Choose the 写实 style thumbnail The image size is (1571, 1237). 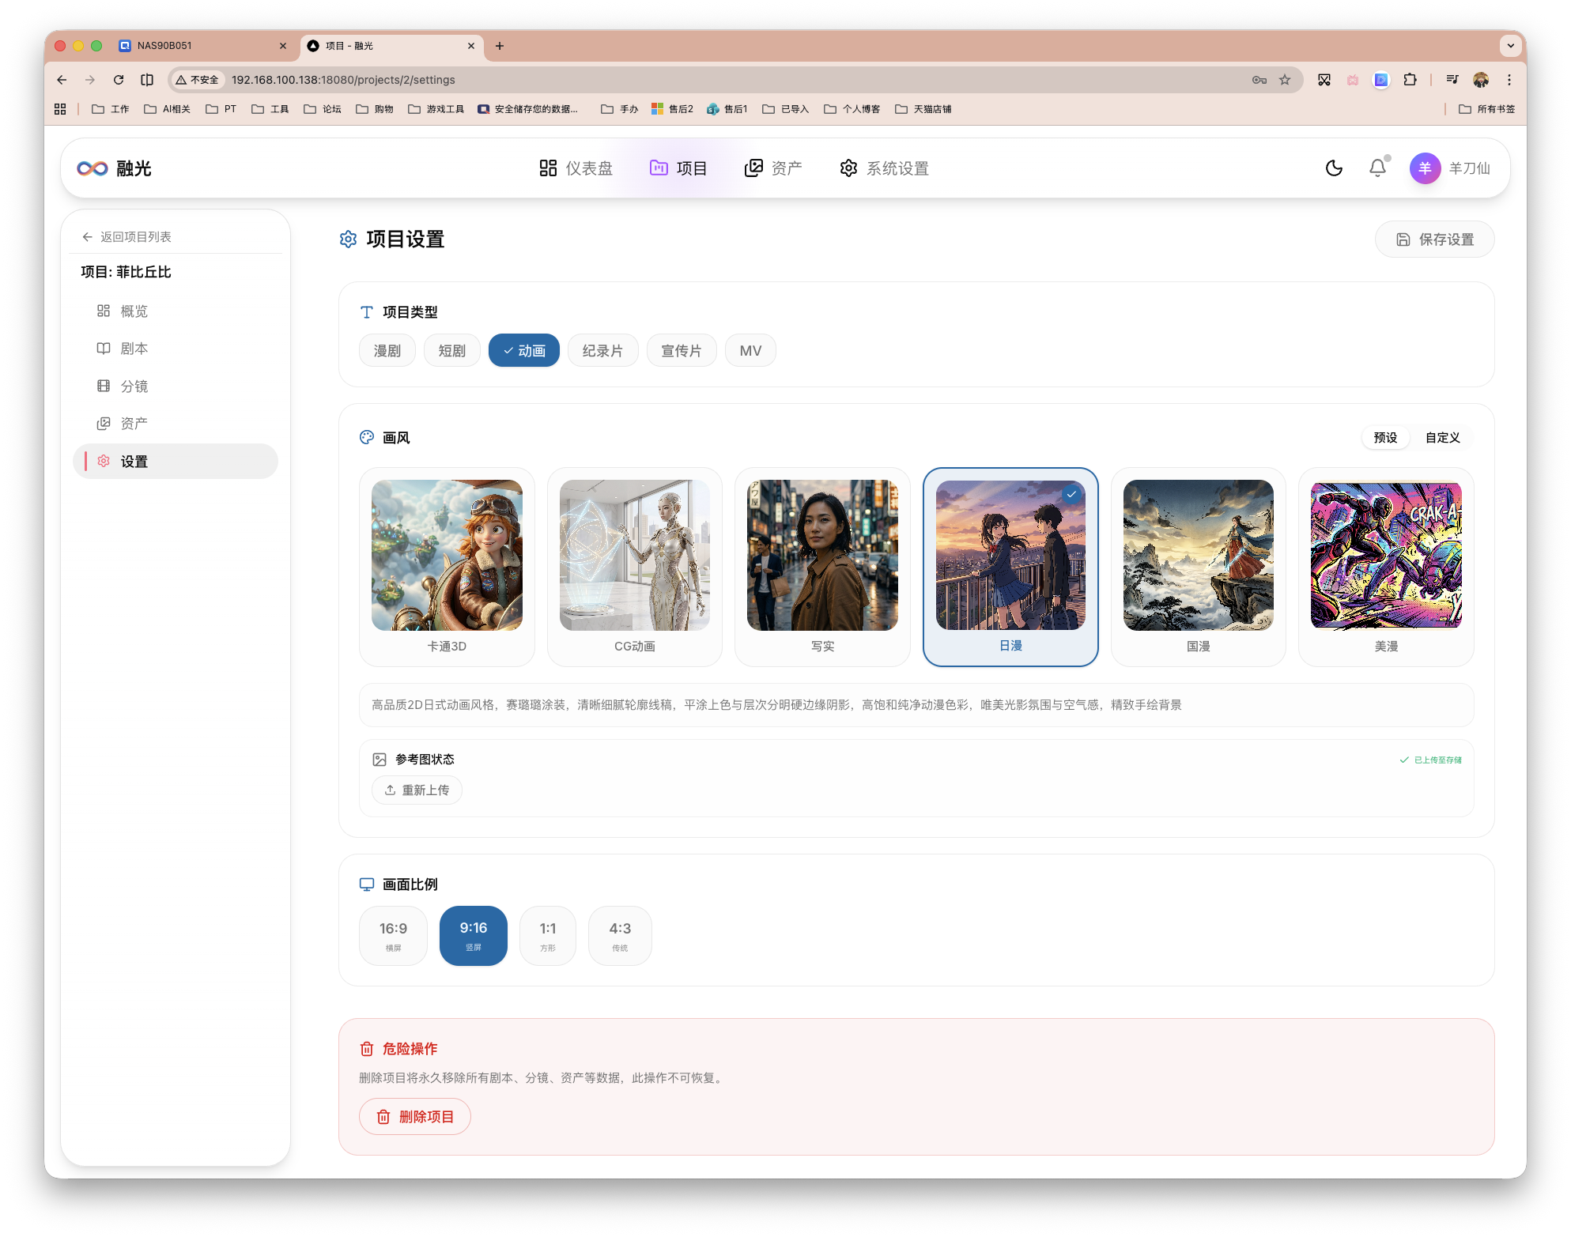pos(822,567)
